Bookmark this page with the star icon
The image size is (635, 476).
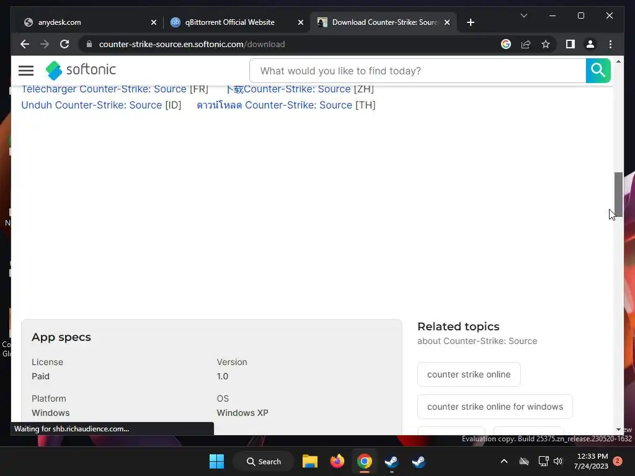pyautogui.click(x=546, y=44)
